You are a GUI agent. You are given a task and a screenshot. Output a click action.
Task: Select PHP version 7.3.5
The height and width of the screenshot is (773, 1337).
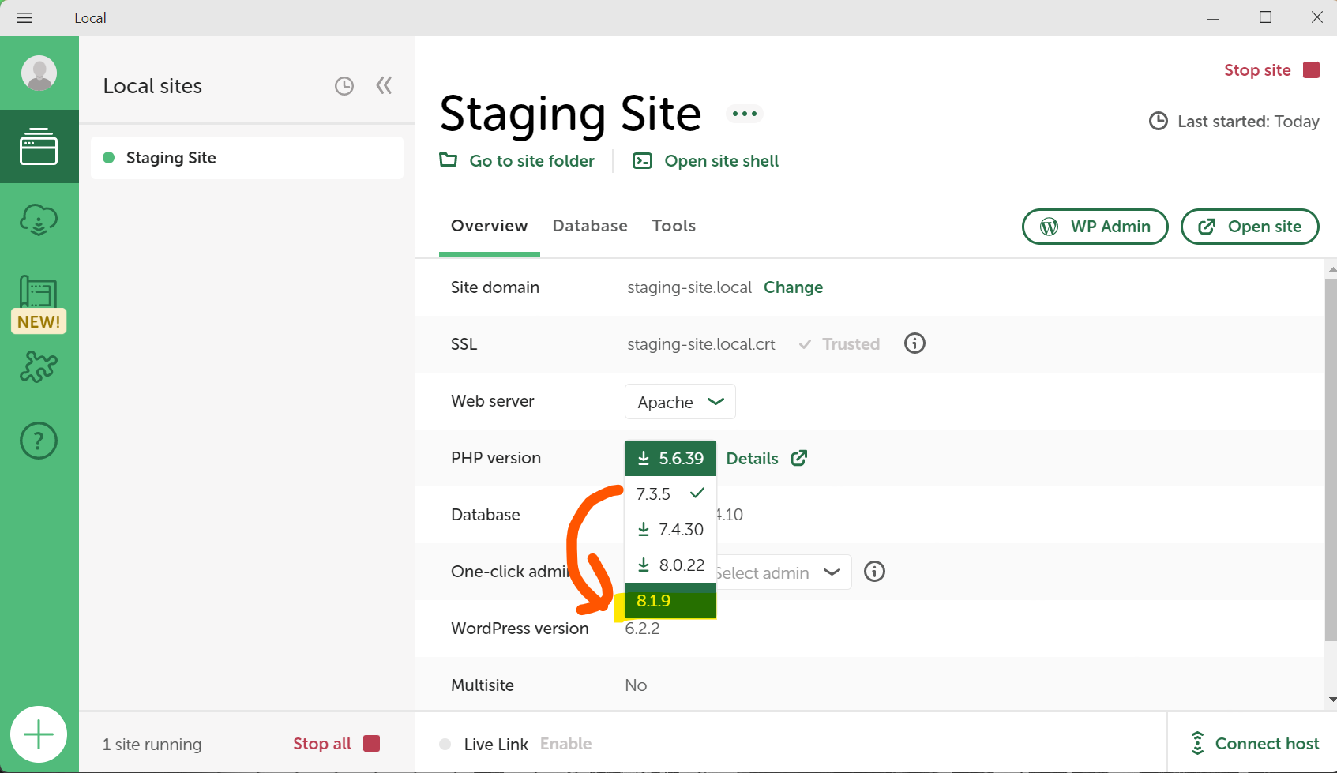pyautogui.click(x=670, y=494)
